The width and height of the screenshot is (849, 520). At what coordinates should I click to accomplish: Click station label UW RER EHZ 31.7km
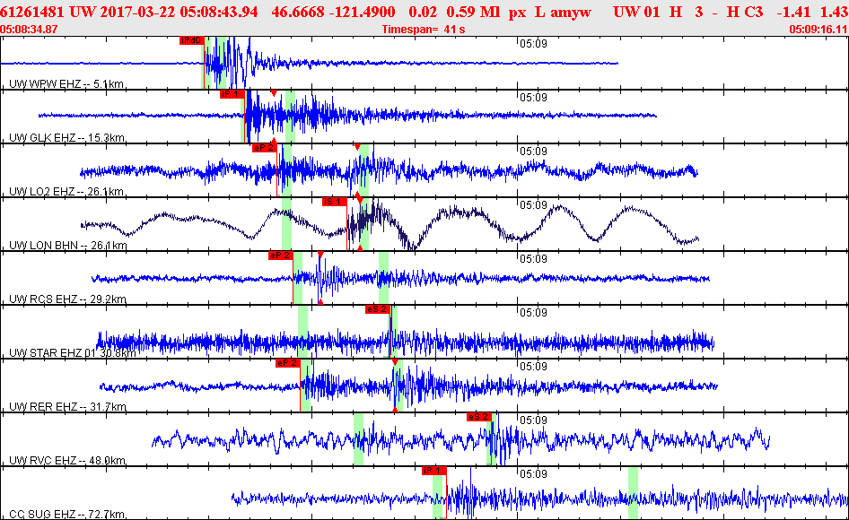67,406
